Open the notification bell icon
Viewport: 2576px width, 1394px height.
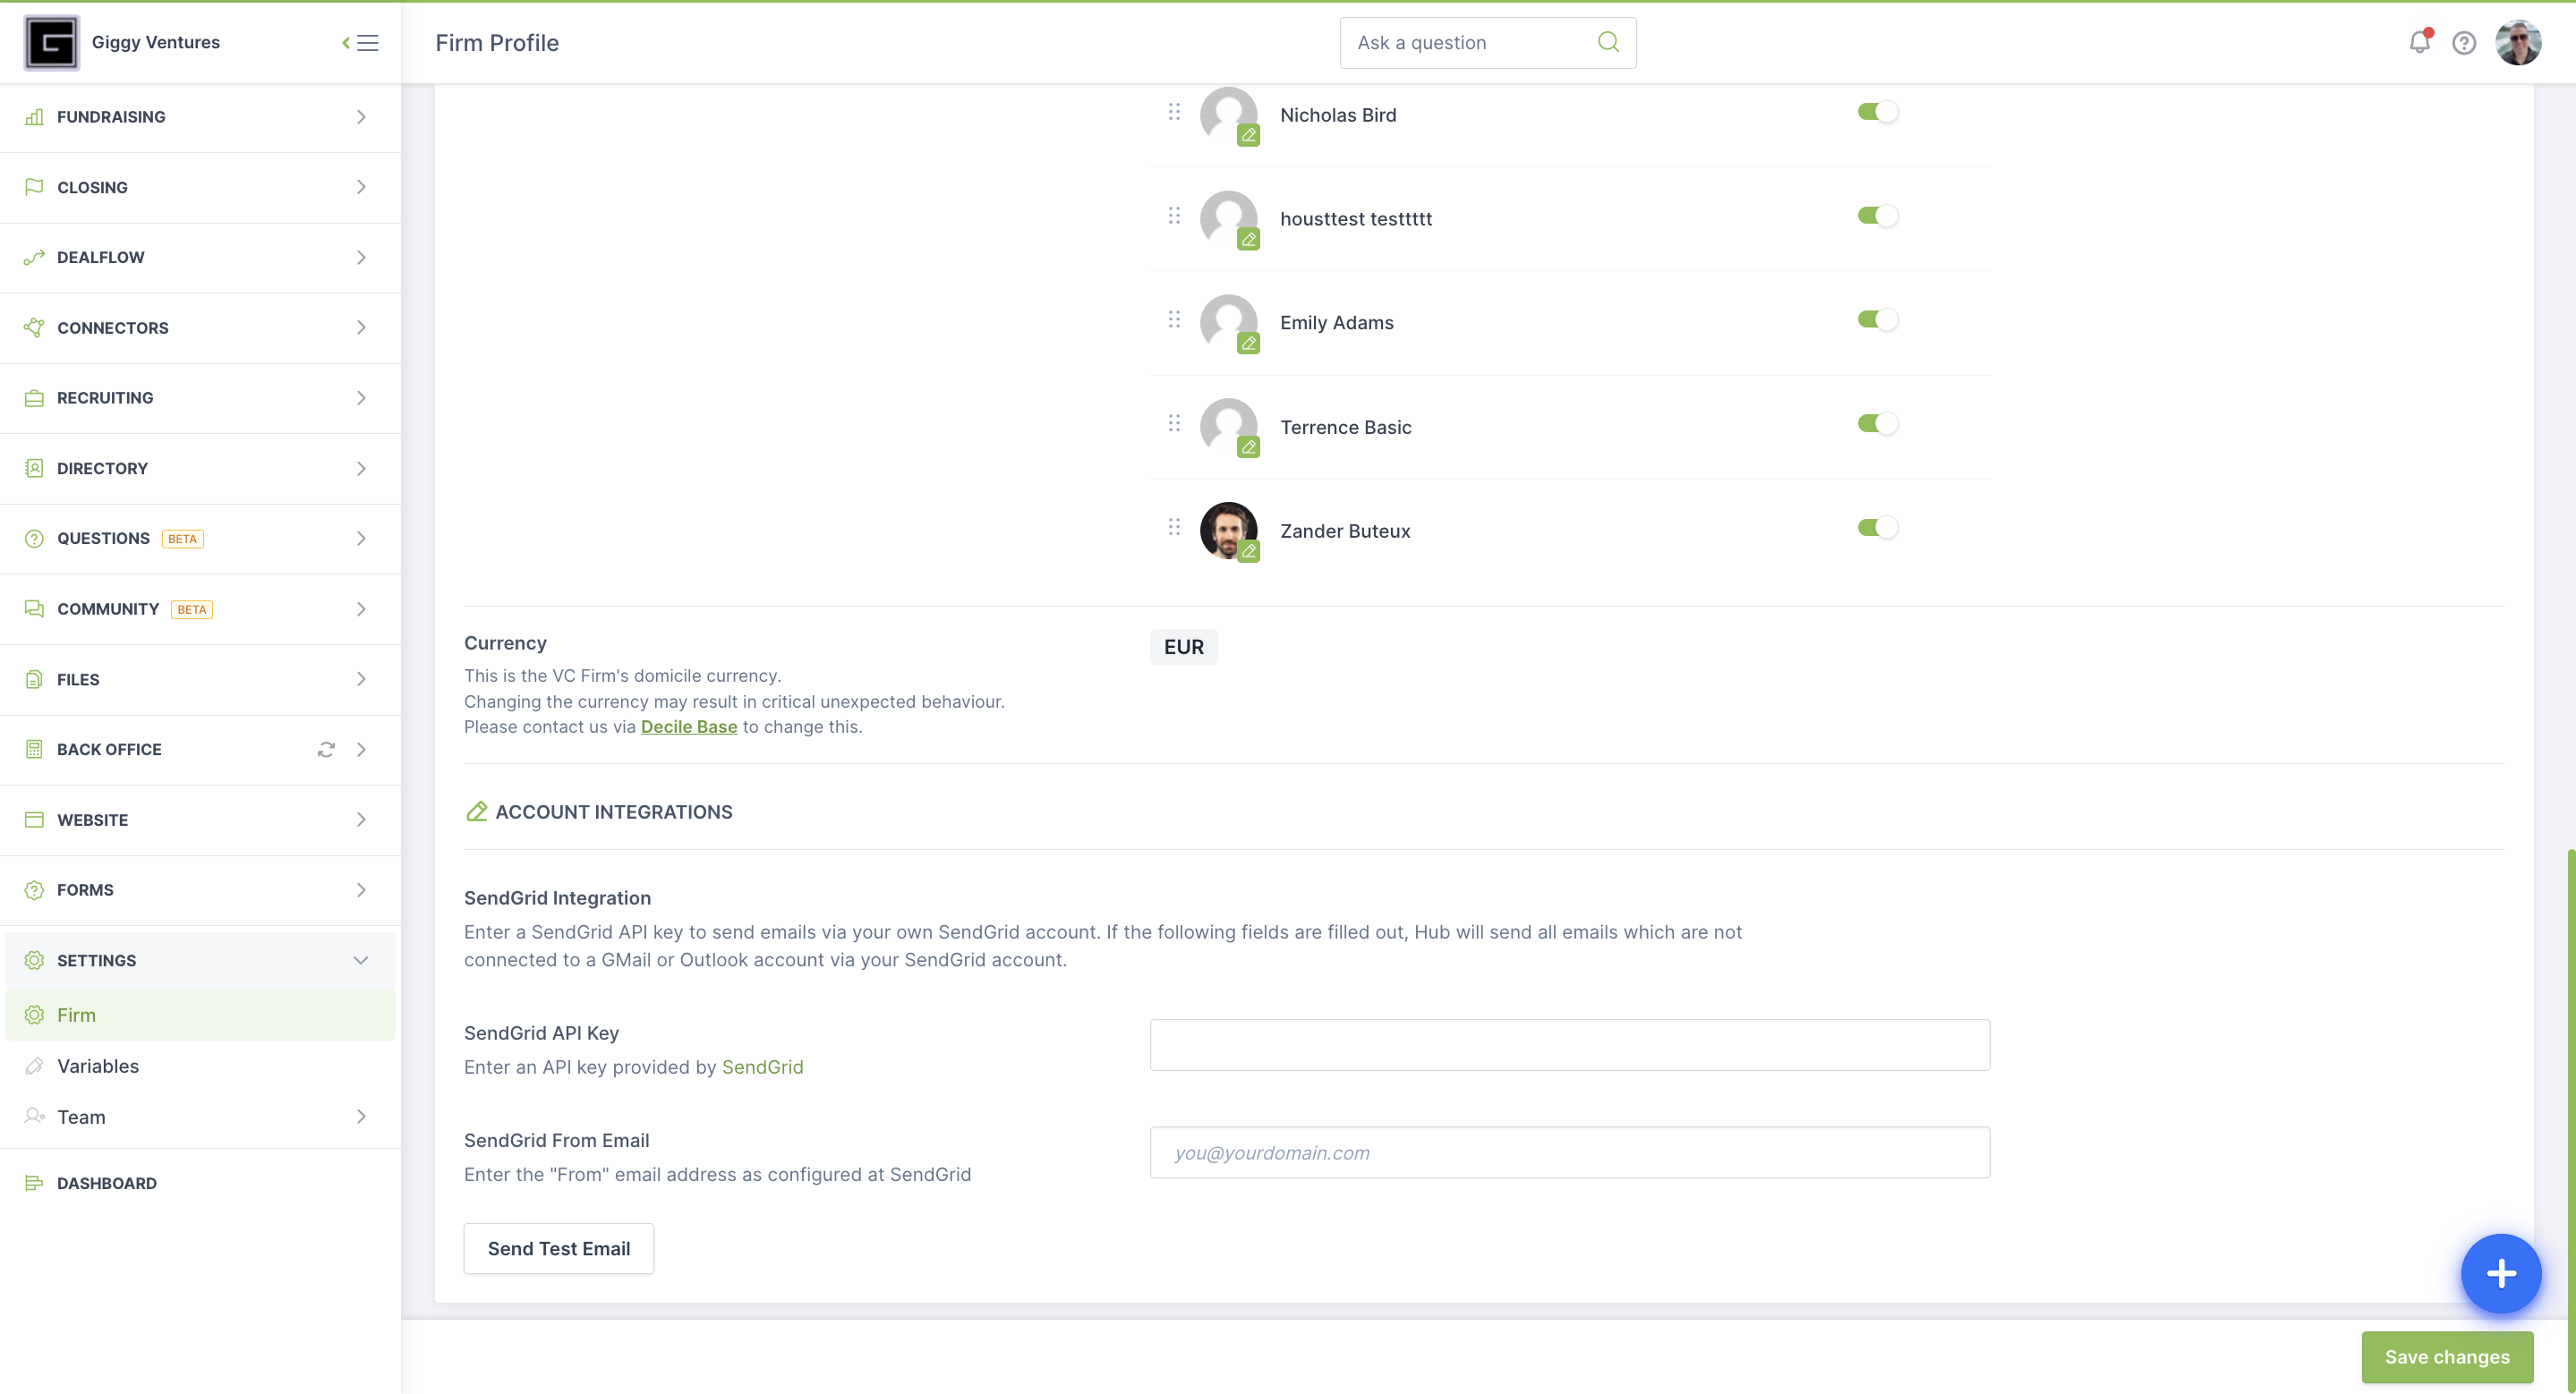[2419, 41]
